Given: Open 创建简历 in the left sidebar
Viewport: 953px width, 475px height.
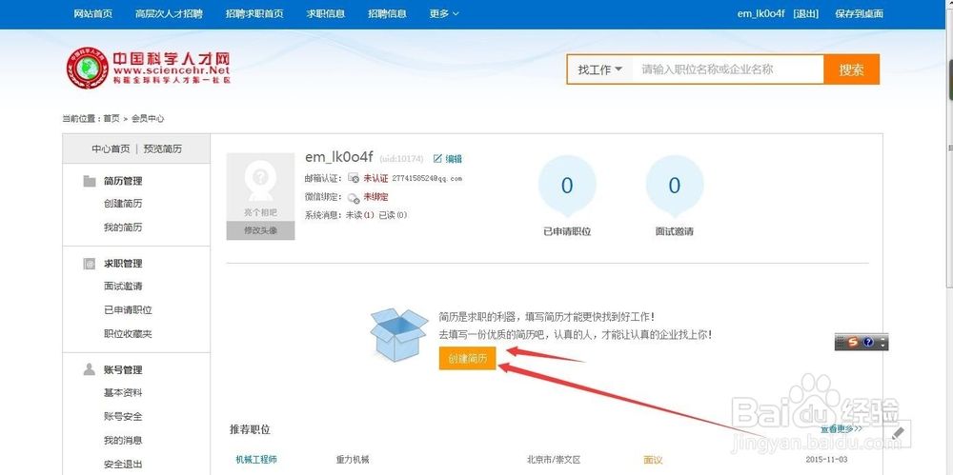Looking at the screenshot, I should 123,204.
